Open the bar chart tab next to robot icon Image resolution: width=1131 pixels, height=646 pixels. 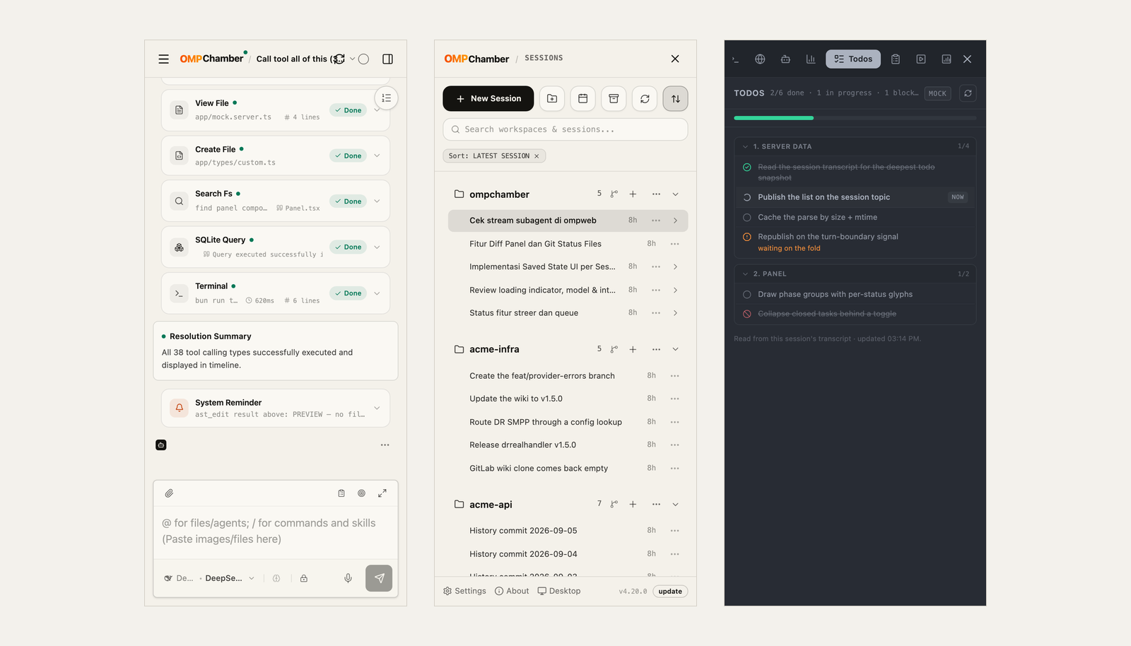coord(811,59)
